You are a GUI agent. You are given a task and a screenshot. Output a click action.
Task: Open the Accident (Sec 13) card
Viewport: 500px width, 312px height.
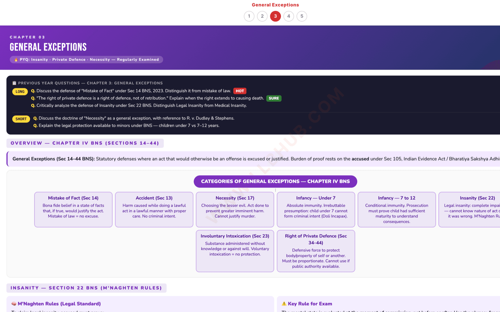154,210
